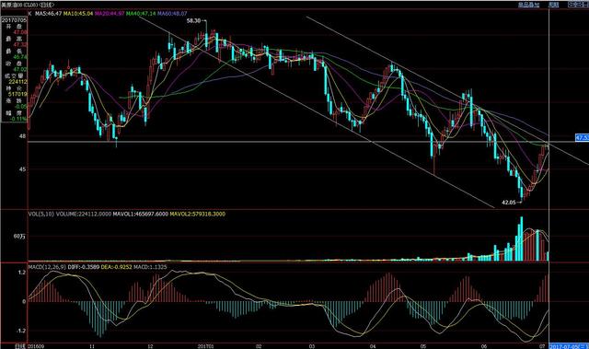
Task: Click the change percent -0.11% value
Action: (x=18, y=119)
